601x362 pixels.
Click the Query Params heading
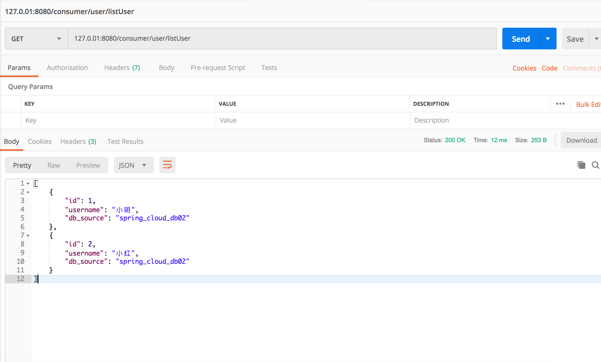coord(30,87)
